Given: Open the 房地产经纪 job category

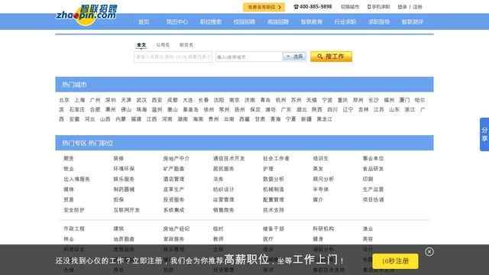Looking at the screenshot, I should pyautogui.click(x=176, y=228).
